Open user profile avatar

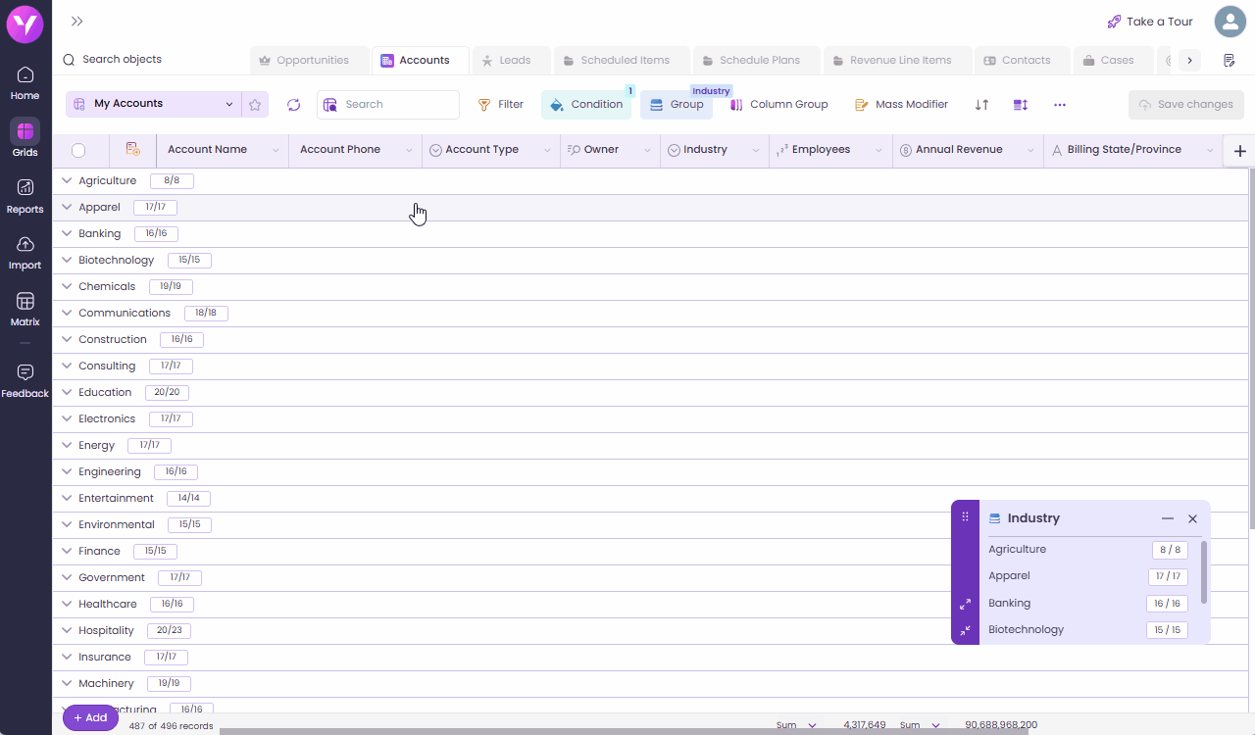(1230, 22)
